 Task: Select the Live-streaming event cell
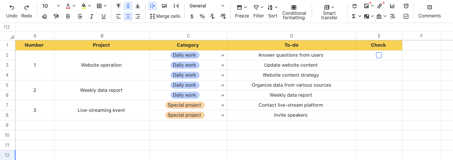point(101,110)
